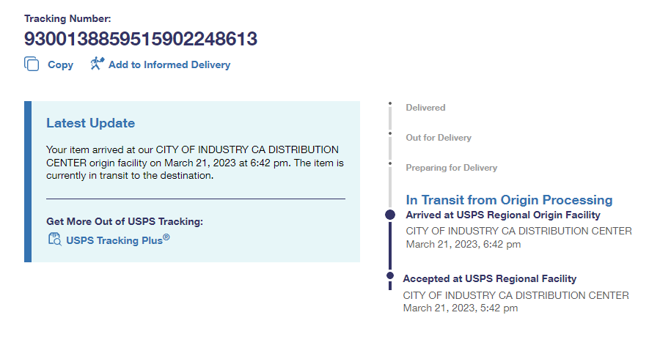649x348 pixels.
Task: Click the USPS Tracking Plus package icon
Action: (54, 239)
